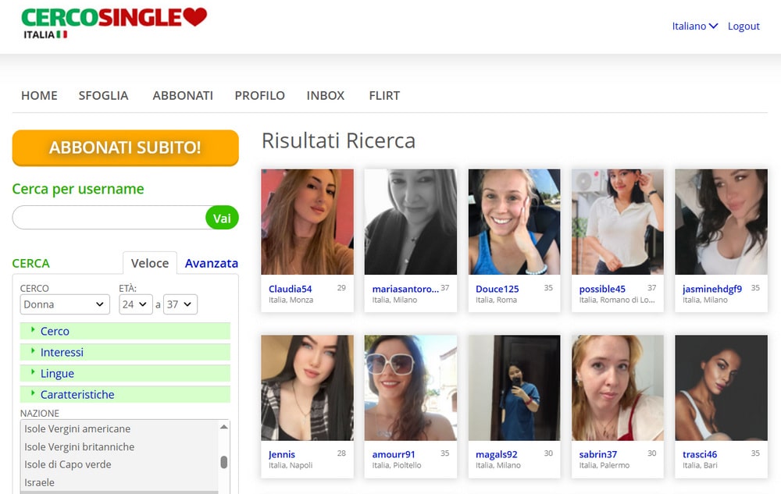Screen dimensions: 781x494
Task: Click the Jennis username link
Action: click(282, 454)
